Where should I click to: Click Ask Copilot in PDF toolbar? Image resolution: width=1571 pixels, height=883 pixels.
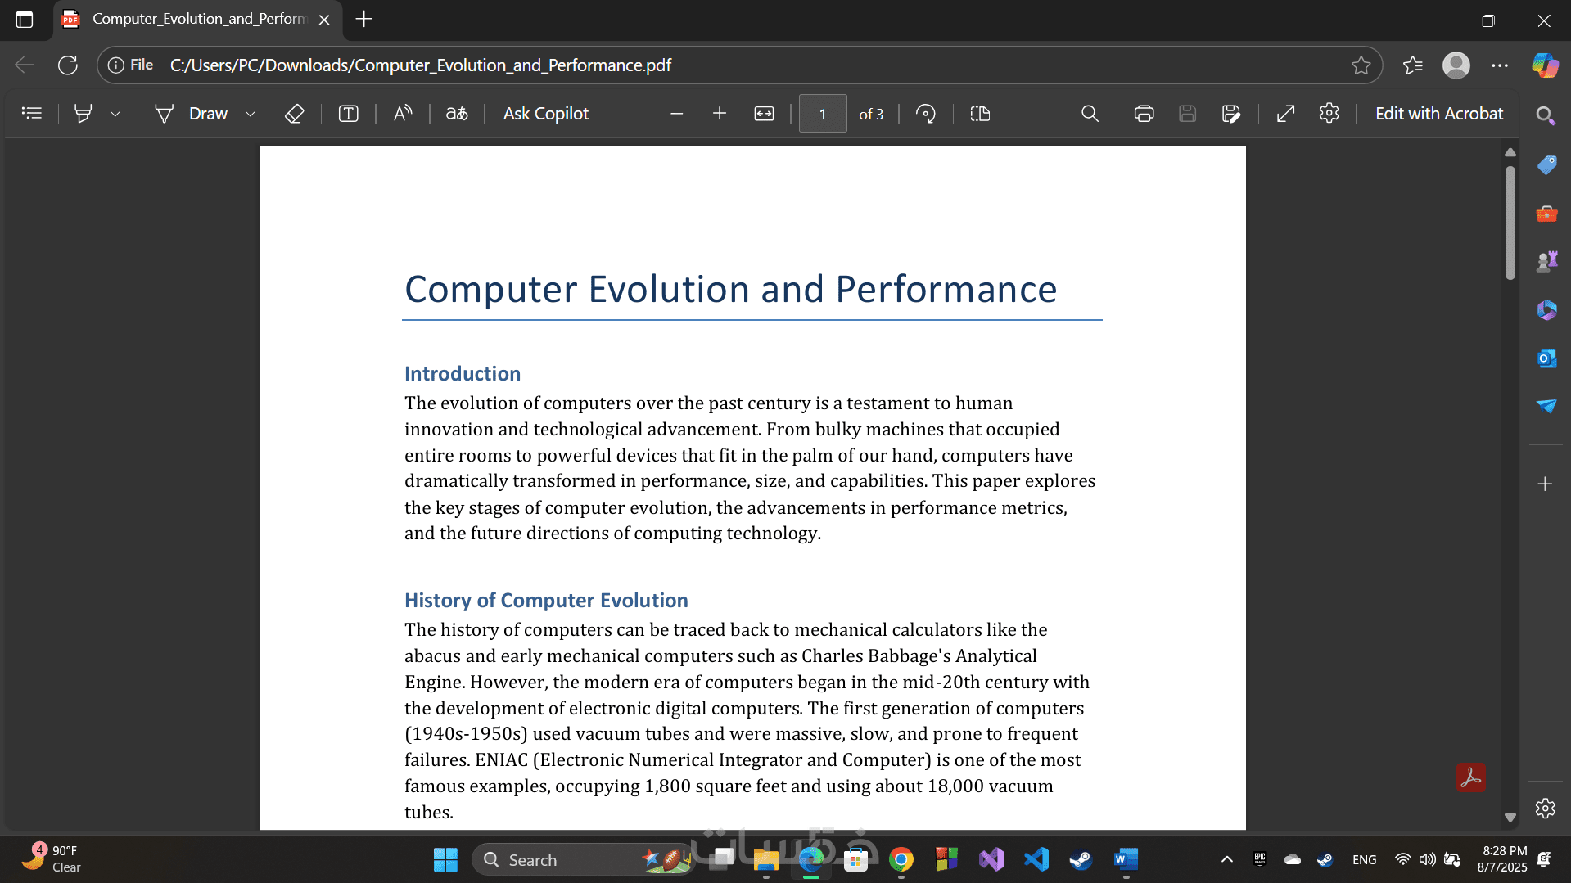point(545,114)
